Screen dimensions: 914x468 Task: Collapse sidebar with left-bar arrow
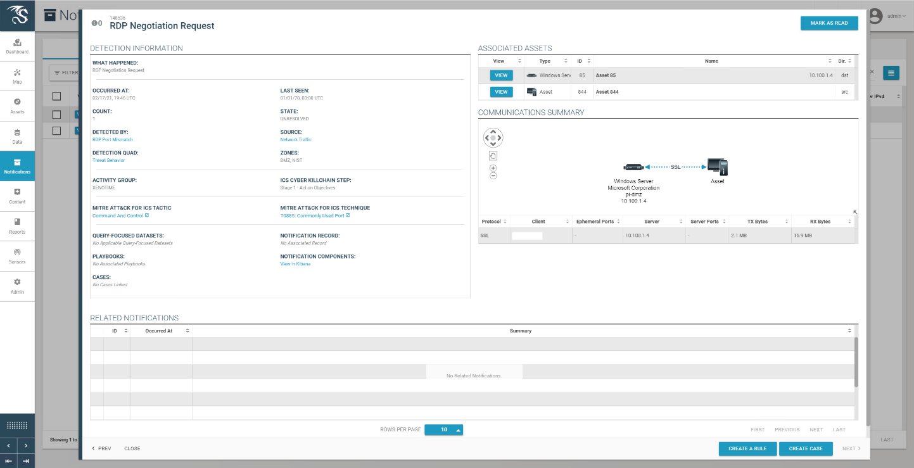pos(9,461)
